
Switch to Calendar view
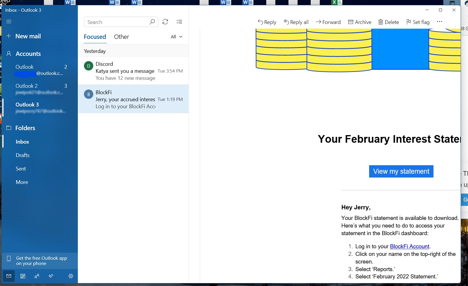[x=23, y=276]
